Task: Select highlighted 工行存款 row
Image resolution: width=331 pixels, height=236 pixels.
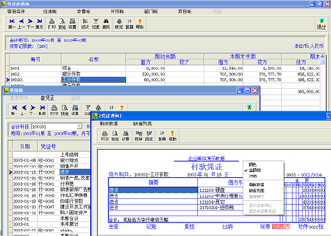Action: click(x=165, y=80)
